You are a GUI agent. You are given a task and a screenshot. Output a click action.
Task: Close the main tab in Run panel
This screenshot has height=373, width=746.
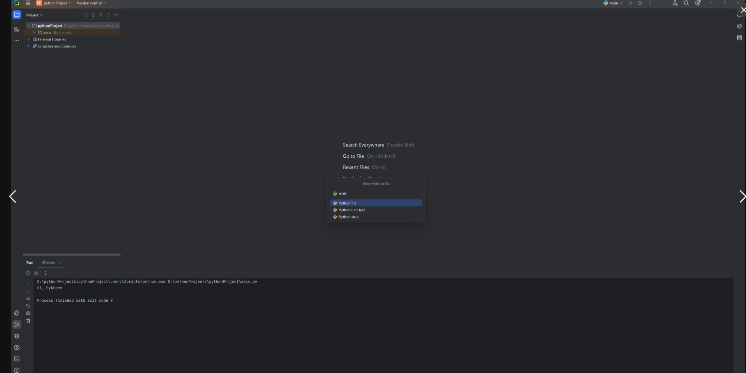pos(60,263)
